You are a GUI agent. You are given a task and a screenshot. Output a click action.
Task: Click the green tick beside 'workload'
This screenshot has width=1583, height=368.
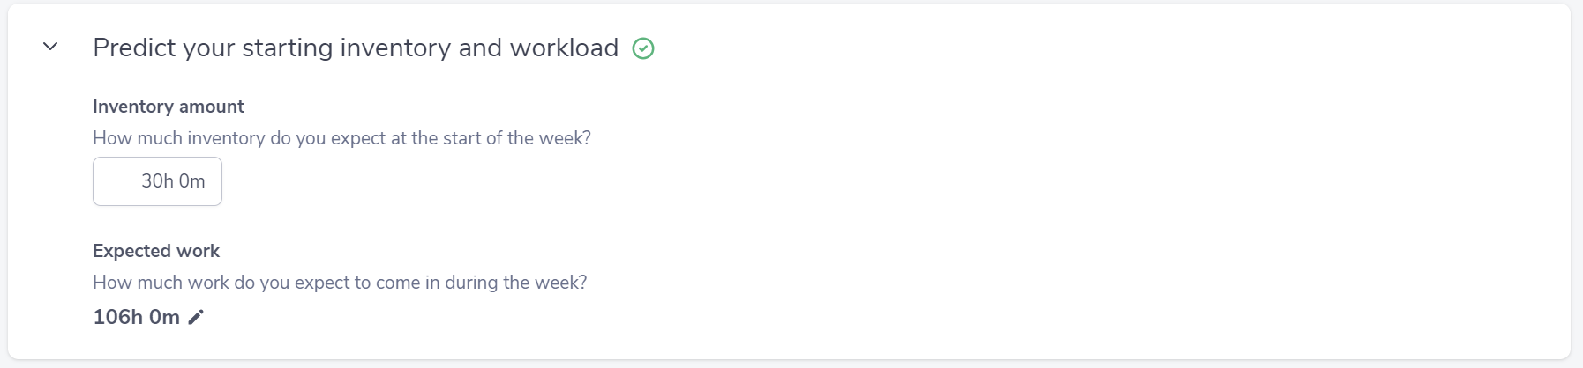(x=643, y=49)
